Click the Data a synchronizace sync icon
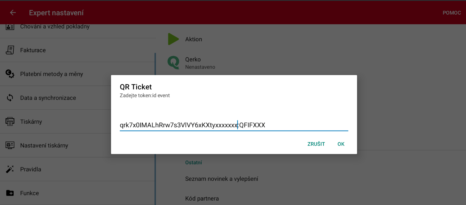Viewport: 466px width, 205px height. click(x=10, y=98)
